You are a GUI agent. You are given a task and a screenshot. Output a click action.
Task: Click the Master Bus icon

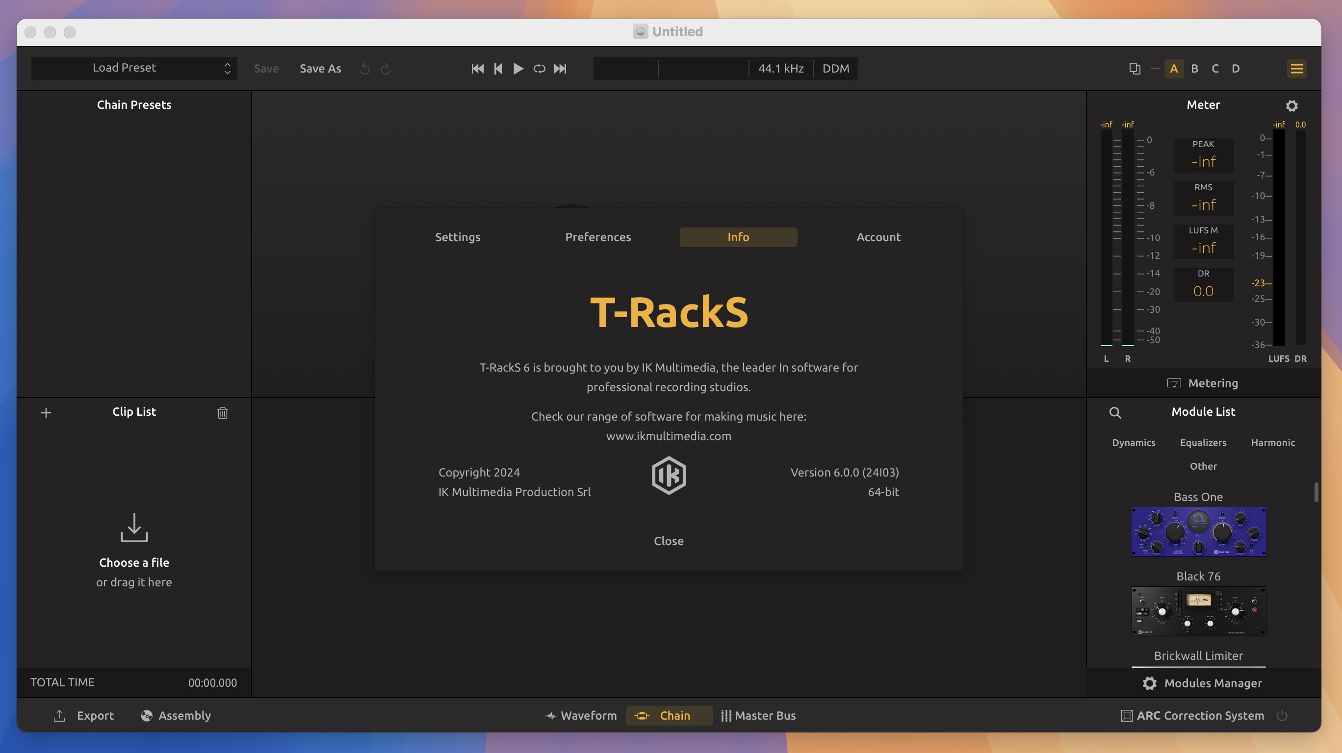click(724, 715)
